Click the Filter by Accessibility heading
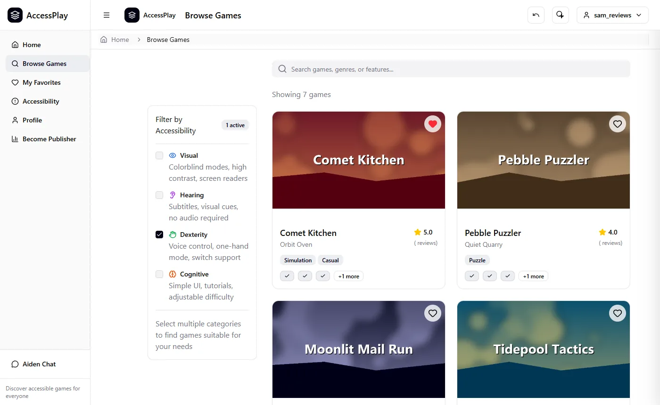The width and height of the screenshot is (660, 405). 176,125
